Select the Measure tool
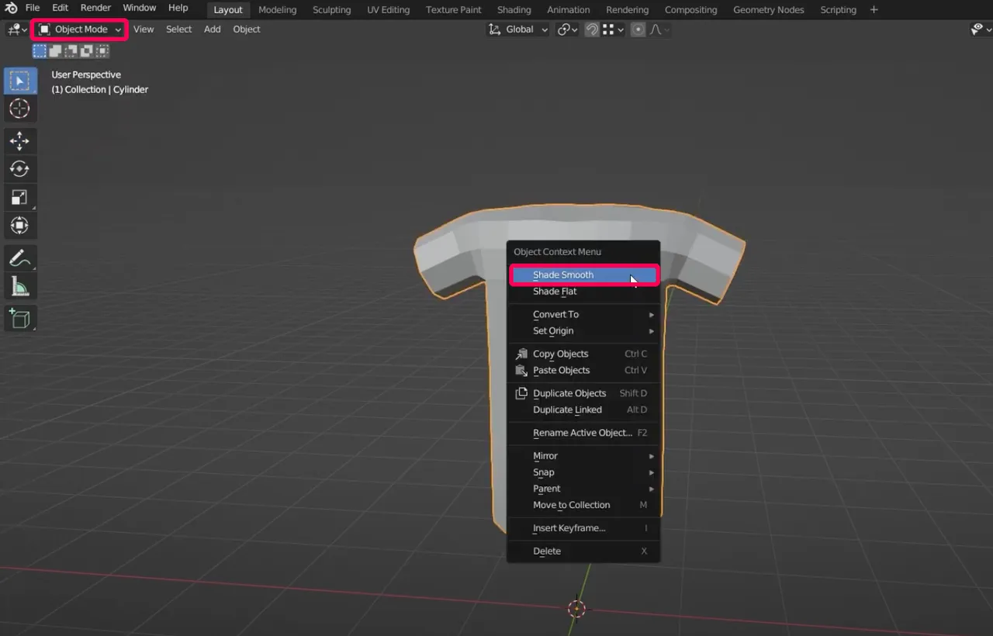Image resolution: width=993 pixels, height=636 pixels. point(20,285)
